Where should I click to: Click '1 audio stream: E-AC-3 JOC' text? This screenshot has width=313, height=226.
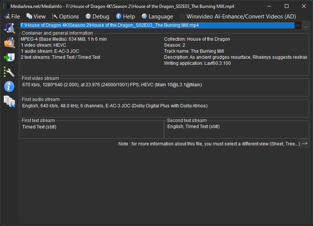click(x=50, y=51)
